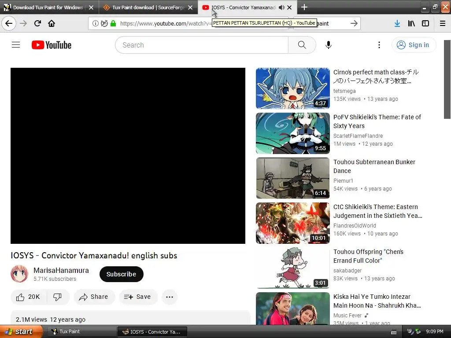Screen dimensions: 451x338
Task: Click the Share button
Action: coord(94,297)
